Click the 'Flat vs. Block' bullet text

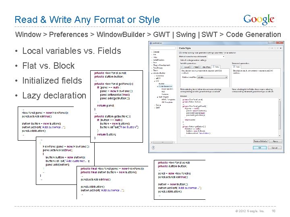(48, 66)
